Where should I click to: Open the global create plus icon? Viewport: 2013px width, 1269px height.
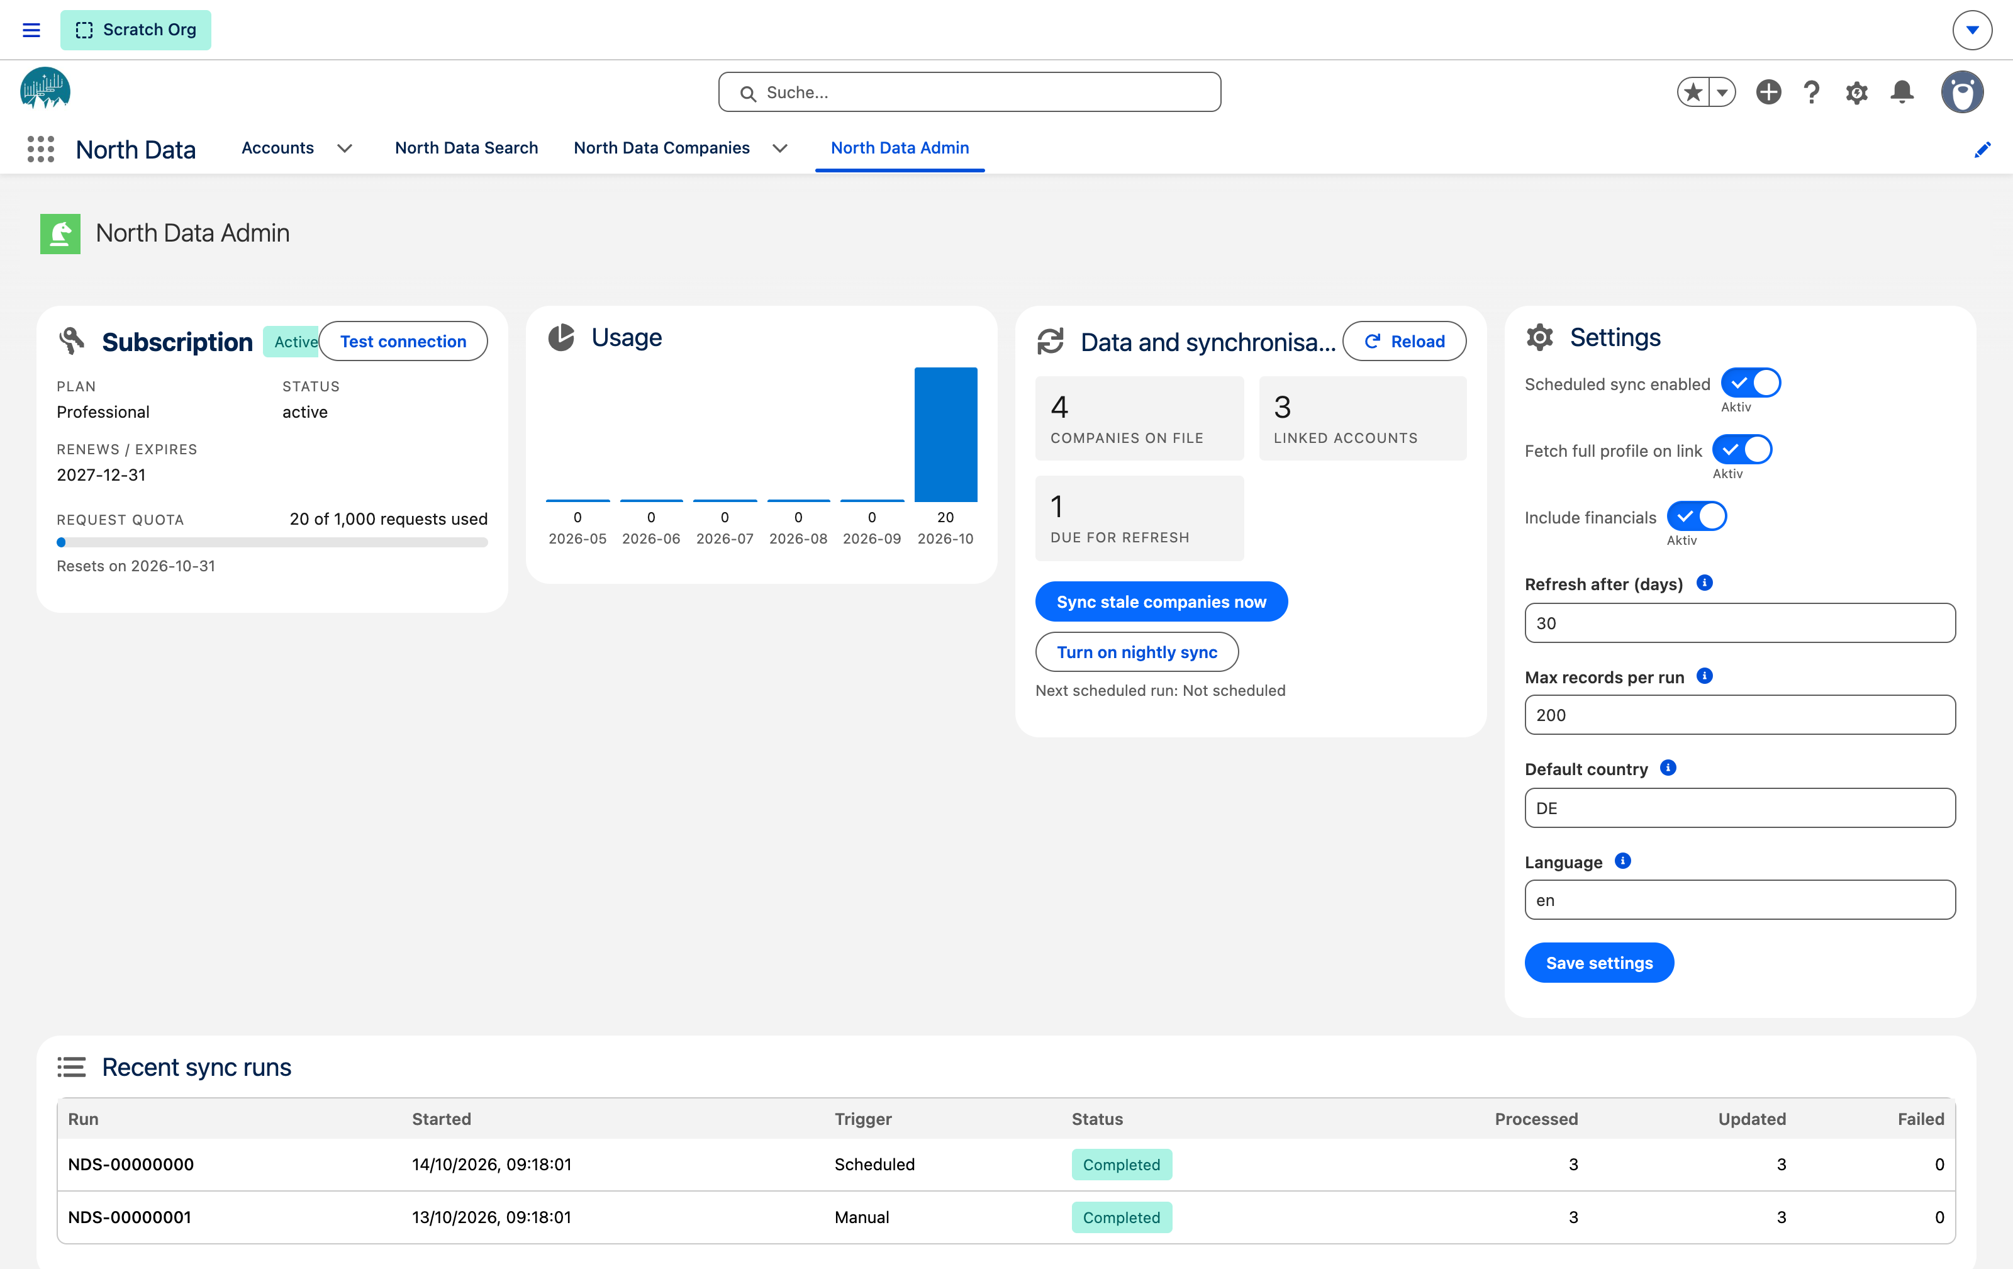click(1768, 92)
